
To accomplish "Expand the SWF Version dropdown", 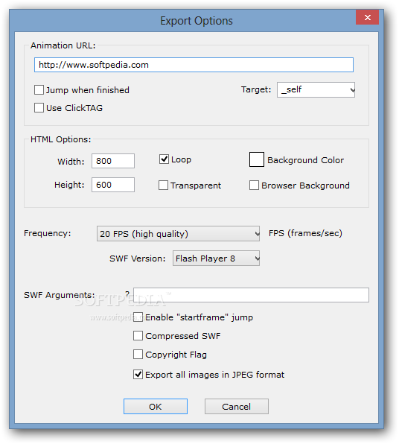I will tap(216, 259).
